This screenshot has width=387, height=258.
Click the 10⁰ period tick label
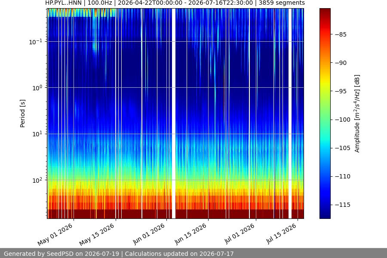37,88
